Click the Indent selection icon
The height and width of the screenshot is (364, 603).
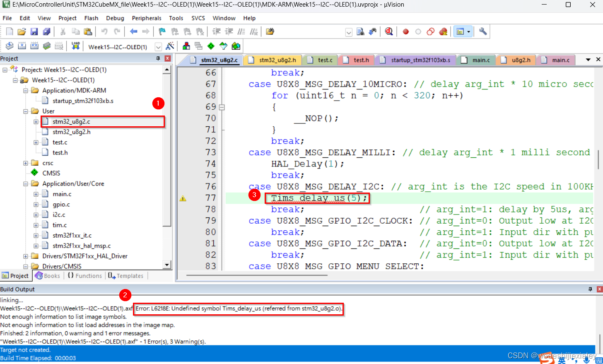point(216,31)
